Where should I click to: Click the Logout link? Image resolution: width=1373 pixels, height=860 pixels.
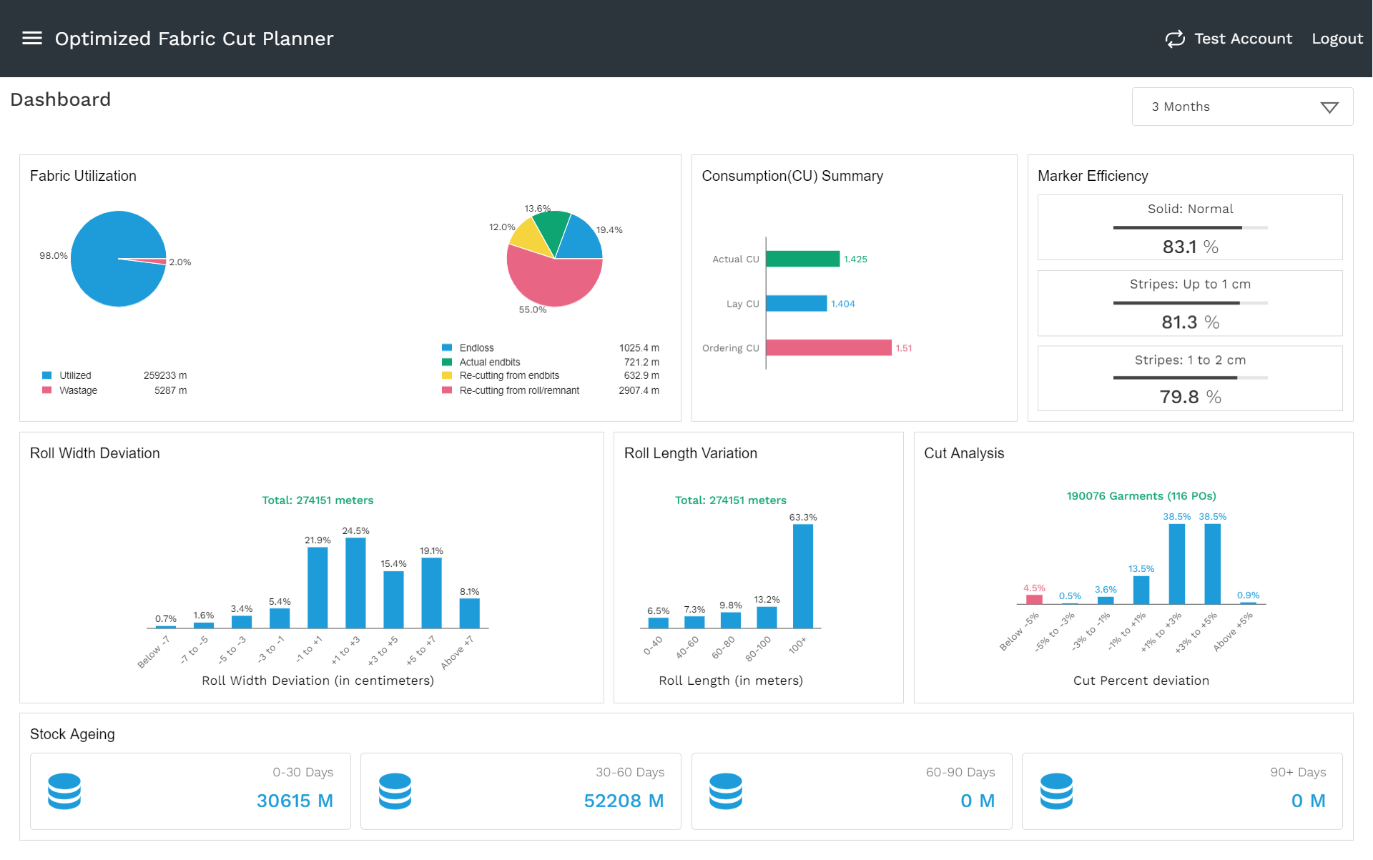click(1337, 39)
